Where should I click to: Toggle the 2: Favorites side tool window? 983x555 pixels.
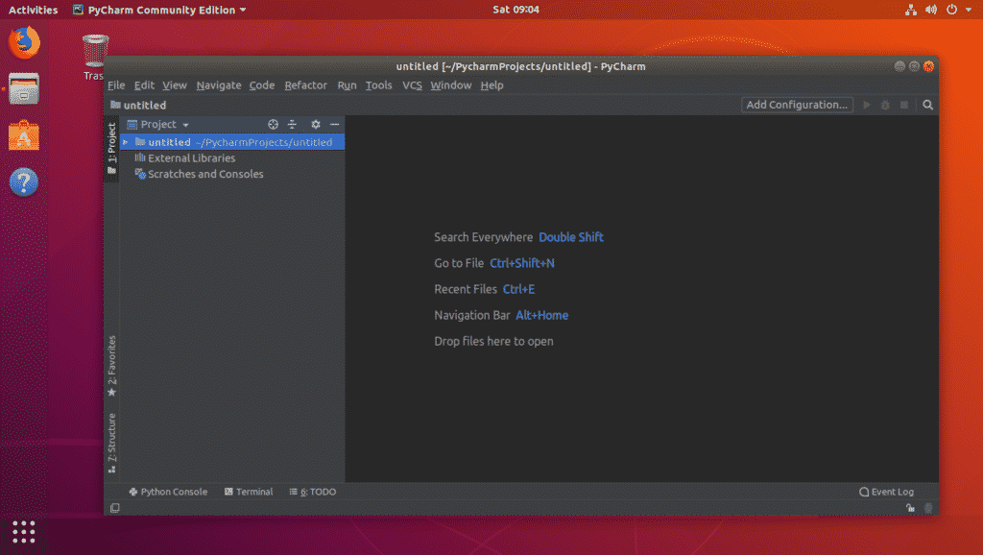pyautogui.click(x=111, y=365)
